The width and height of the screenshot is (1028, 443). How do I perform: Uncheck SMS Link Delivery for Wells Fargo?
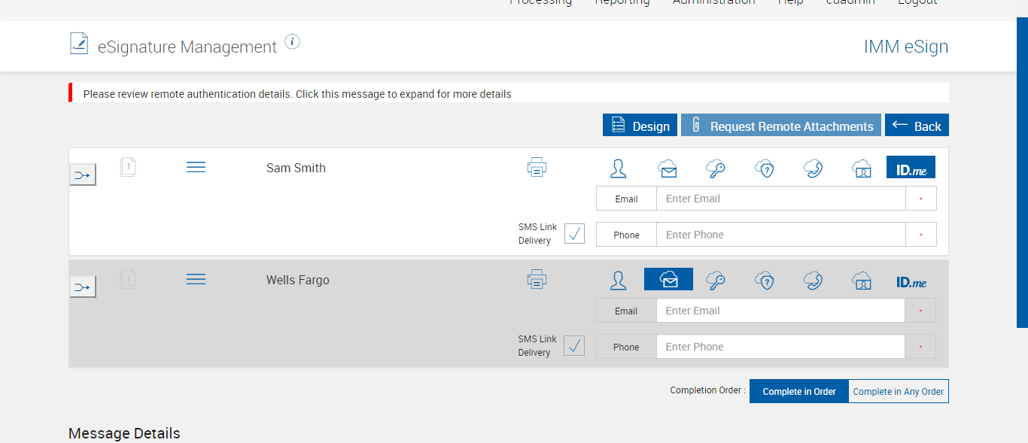point(574,346)
